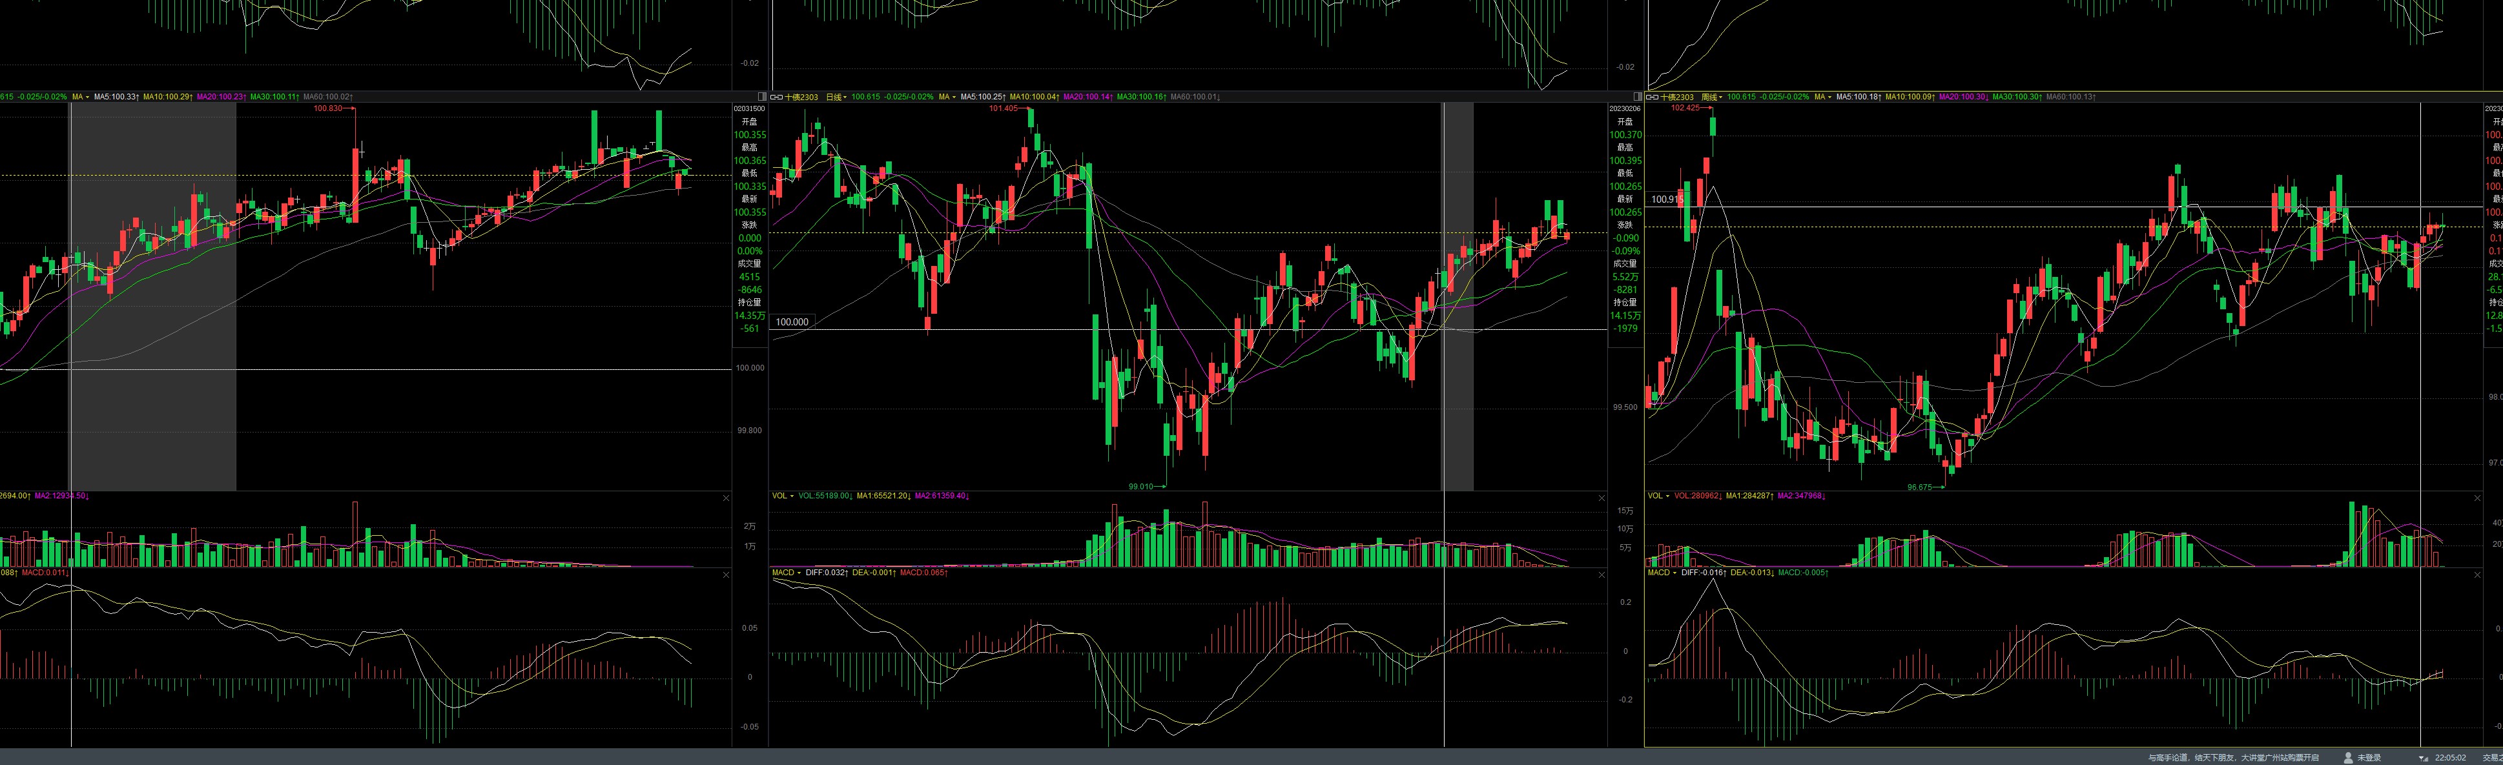Click the layout icon left of middle chart header
Screen dimensions: 2503x765
[x=763, y=97]
